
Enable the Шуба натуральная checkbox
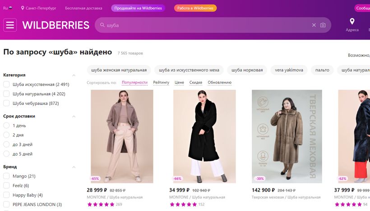tap(6, 94)
